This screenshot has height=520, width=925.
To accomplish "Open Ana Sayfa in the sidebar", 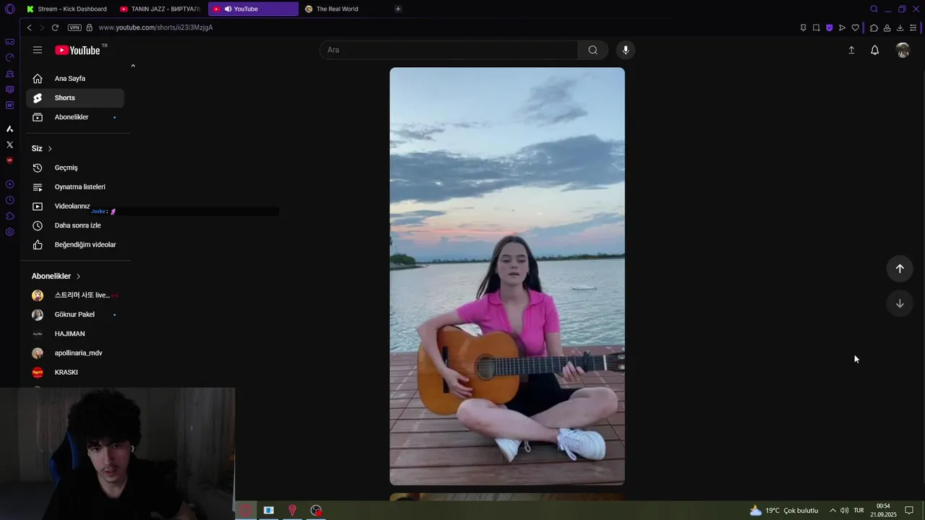I will tap(75, 79).
